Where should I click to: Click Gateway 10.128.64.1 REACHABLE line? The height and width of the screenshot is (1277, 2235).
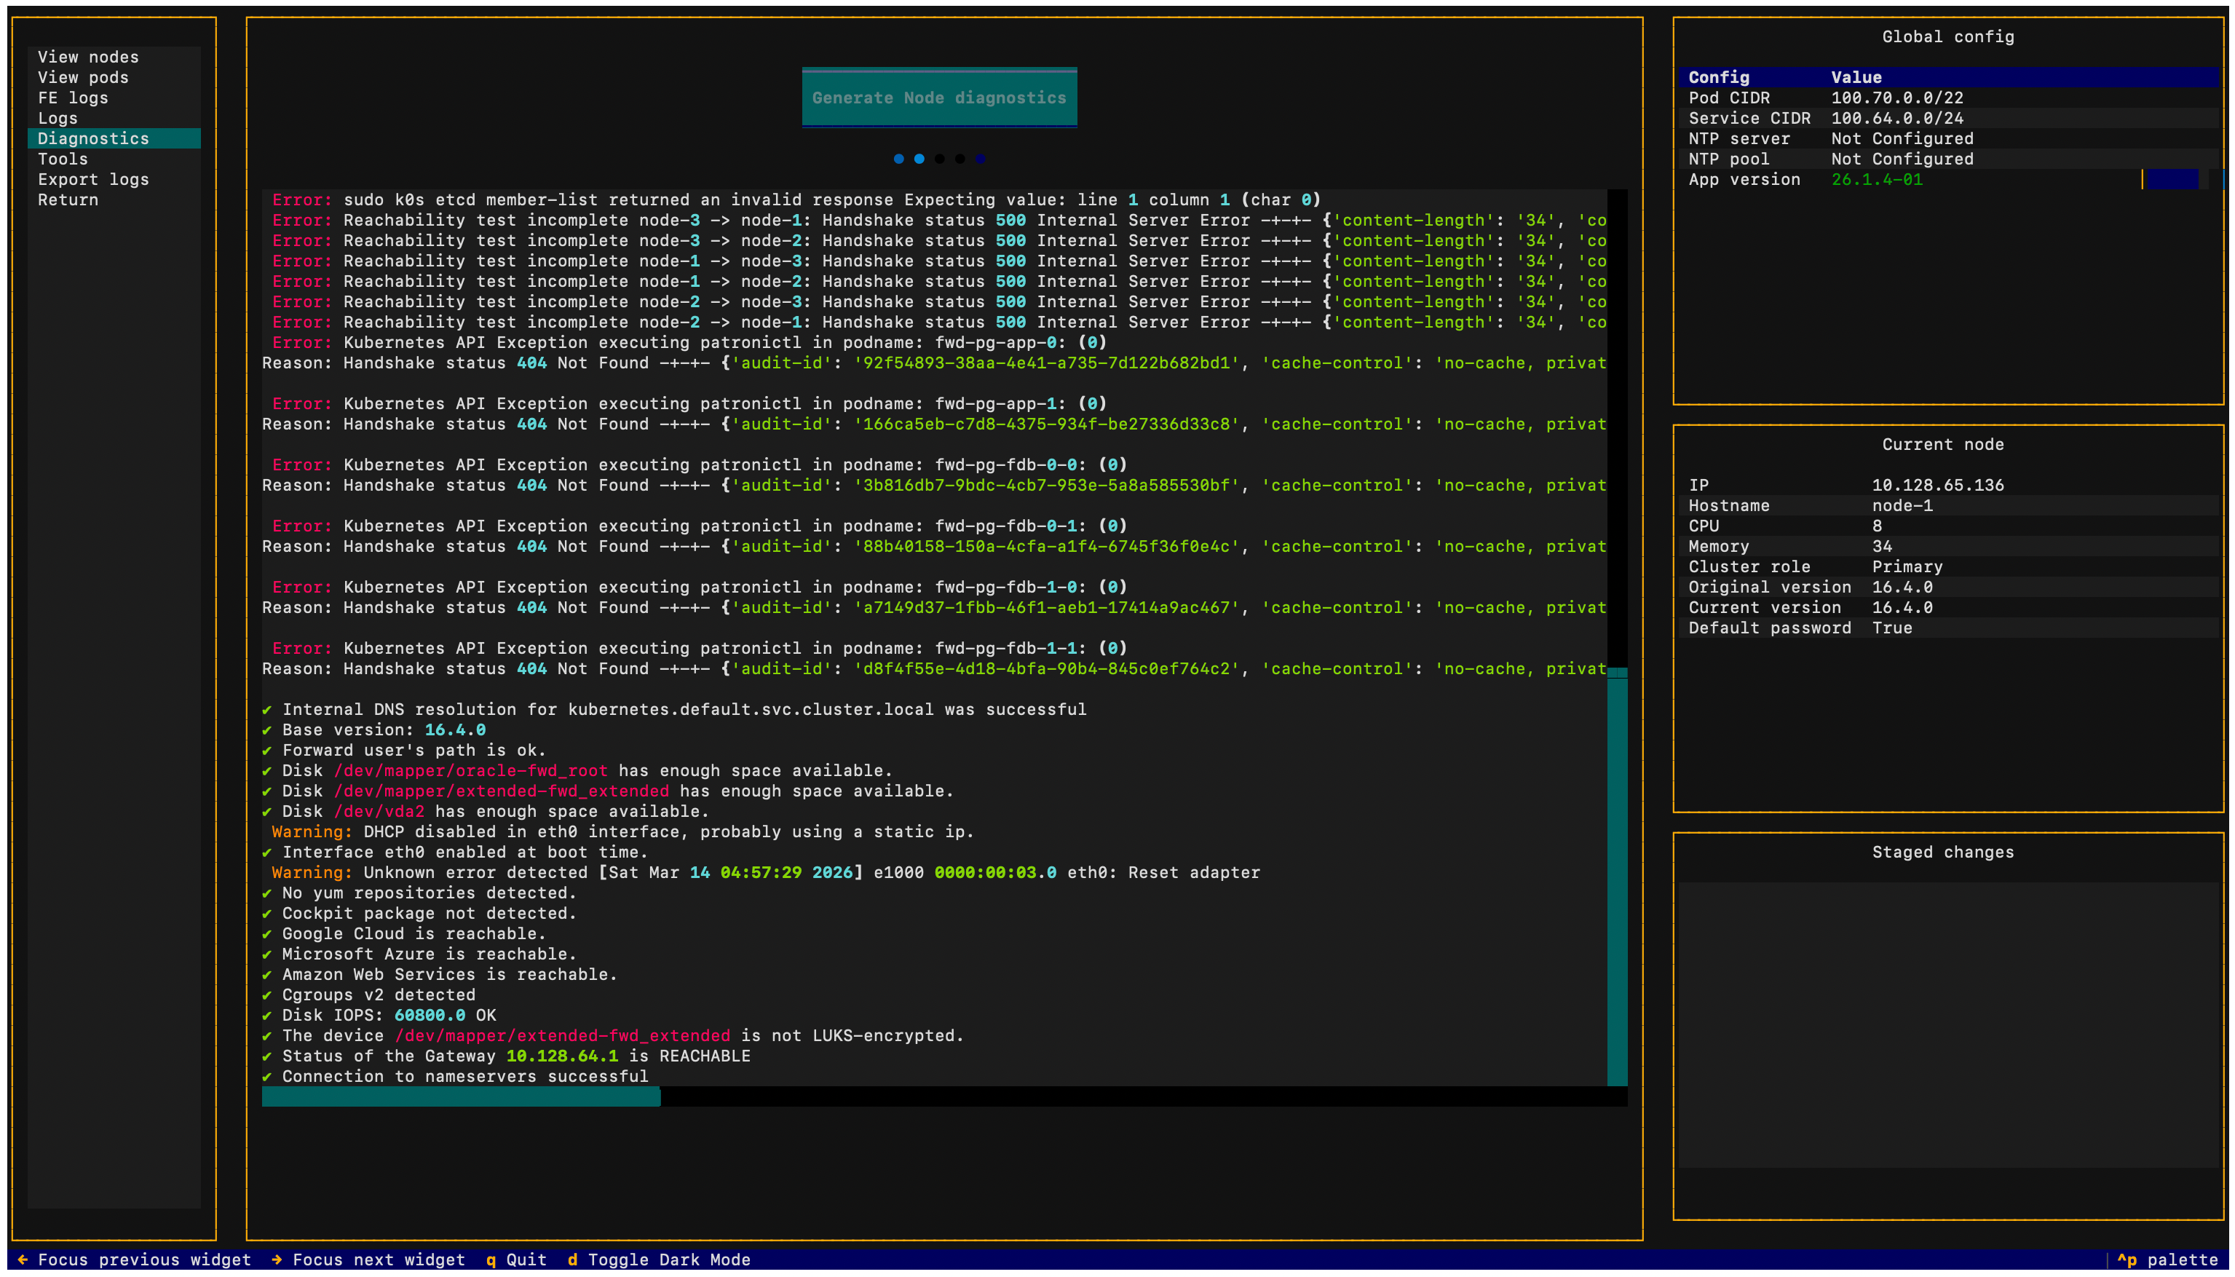(506, 1056)
